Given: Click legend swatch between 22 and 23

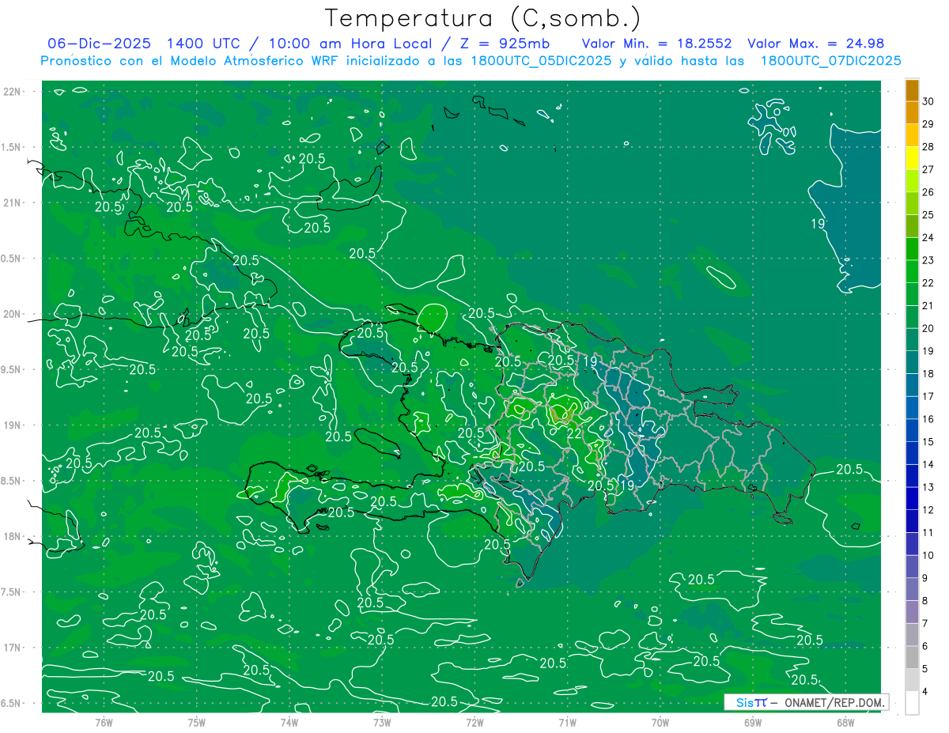Looking at the screenshot, I should pyautogui.click(x=912, y=271).
